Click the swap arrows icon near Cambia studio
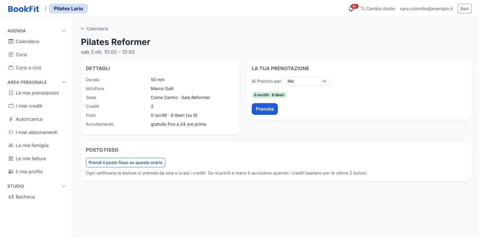 pos(363,9)
